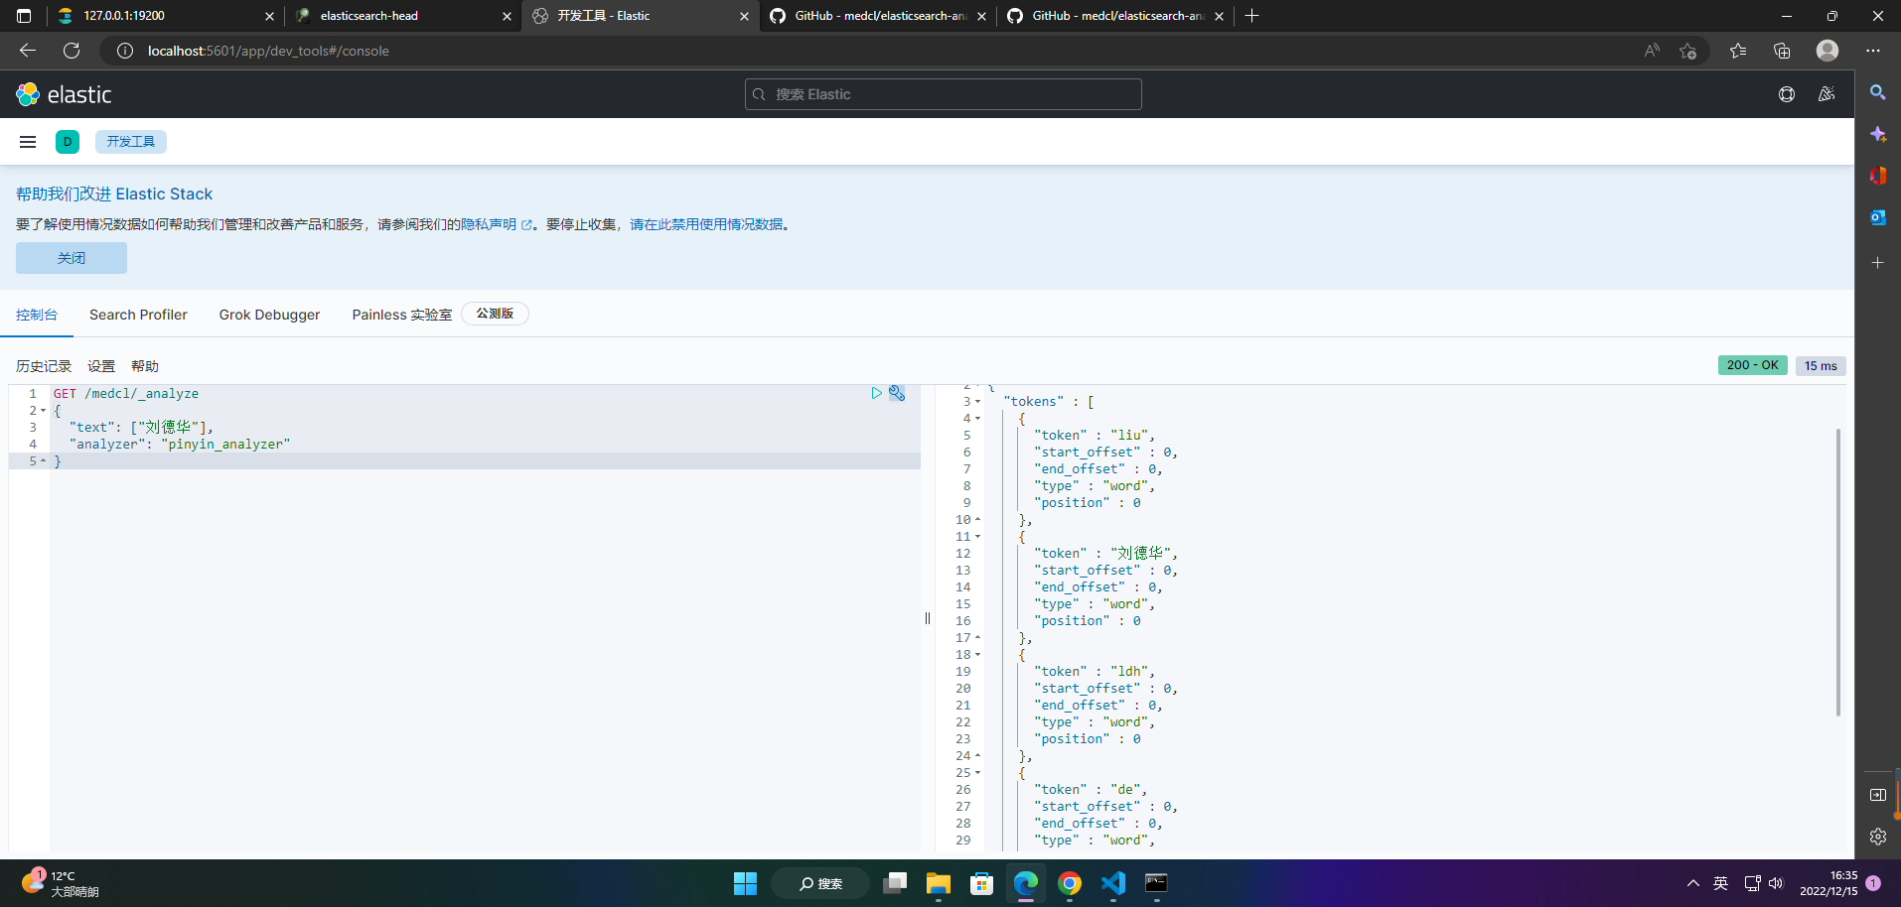The height and width of the screenshot is (907, 1901).
Task: Click the green D space avatar
Action: 68,142
